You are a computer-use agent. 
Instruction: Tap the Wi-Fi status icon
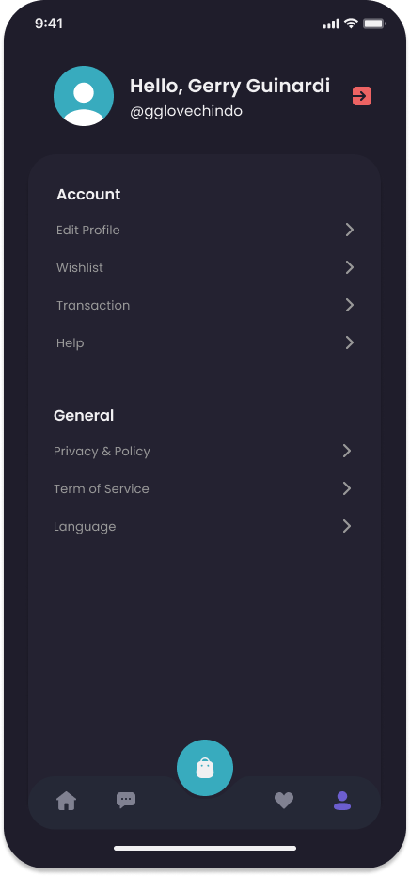[x=351, y=23]
